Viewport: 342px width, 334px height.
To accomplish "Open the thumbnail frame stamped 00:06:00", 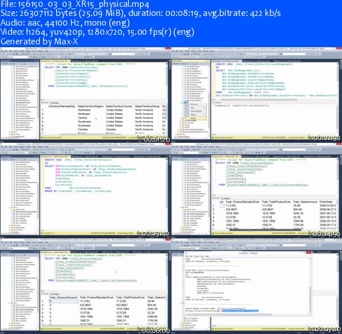I will (85, 285).
